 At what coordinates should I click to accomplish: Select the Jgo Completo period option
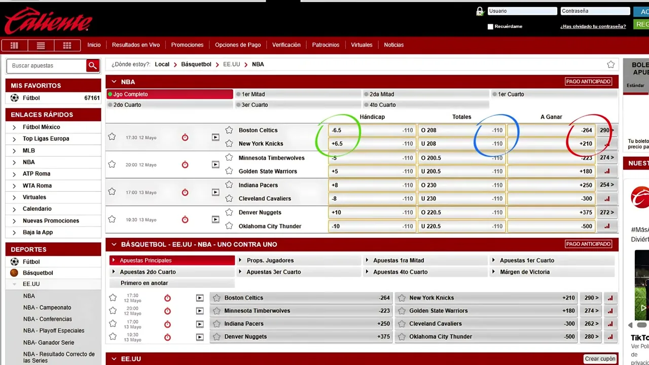(x=170, y=94)
